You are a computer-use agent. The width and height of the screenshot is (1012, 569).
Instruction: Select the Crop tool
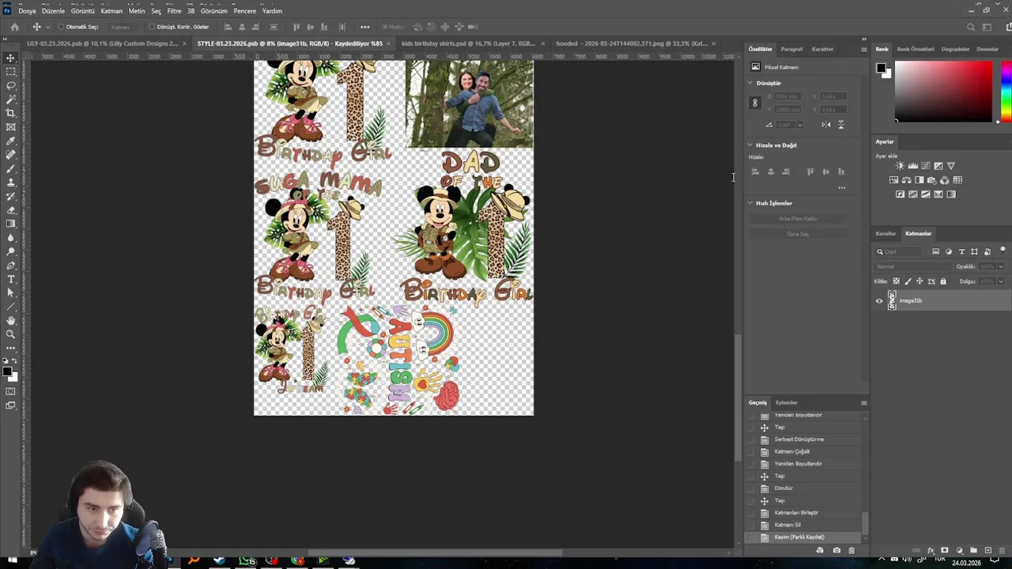10,113
